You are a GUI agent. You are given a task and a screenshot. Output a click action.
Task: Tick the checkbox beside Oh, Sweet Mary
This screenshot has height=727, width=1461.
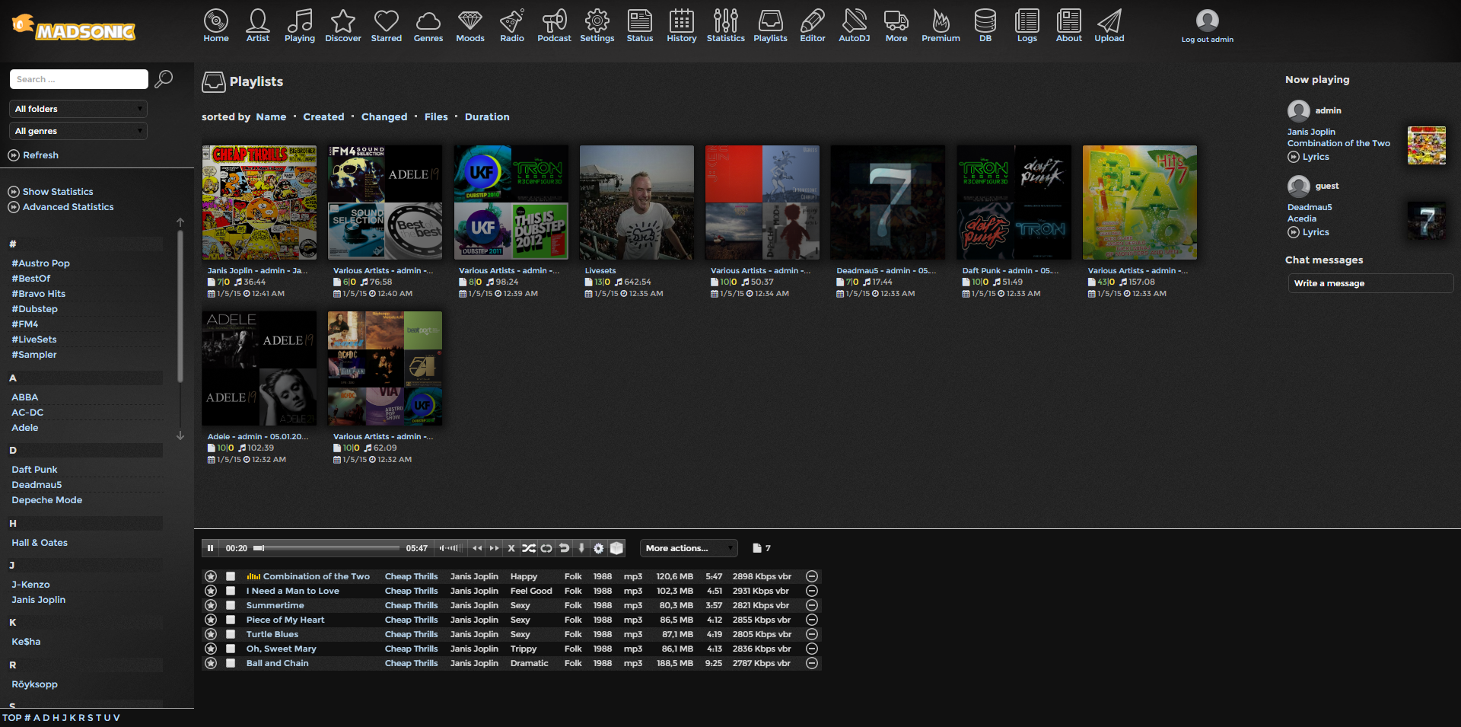point(231,649)
